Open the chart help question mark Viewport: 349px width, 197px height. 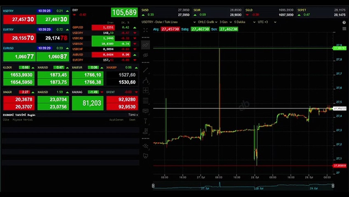coord(344,23)
